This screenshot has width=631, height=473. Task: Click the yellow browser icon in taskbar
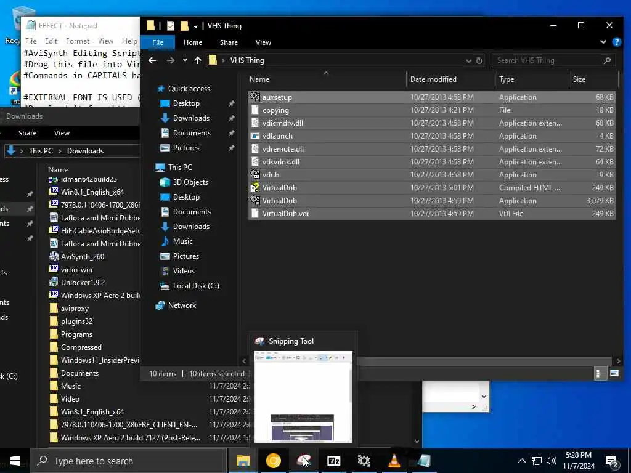(273, 461)
